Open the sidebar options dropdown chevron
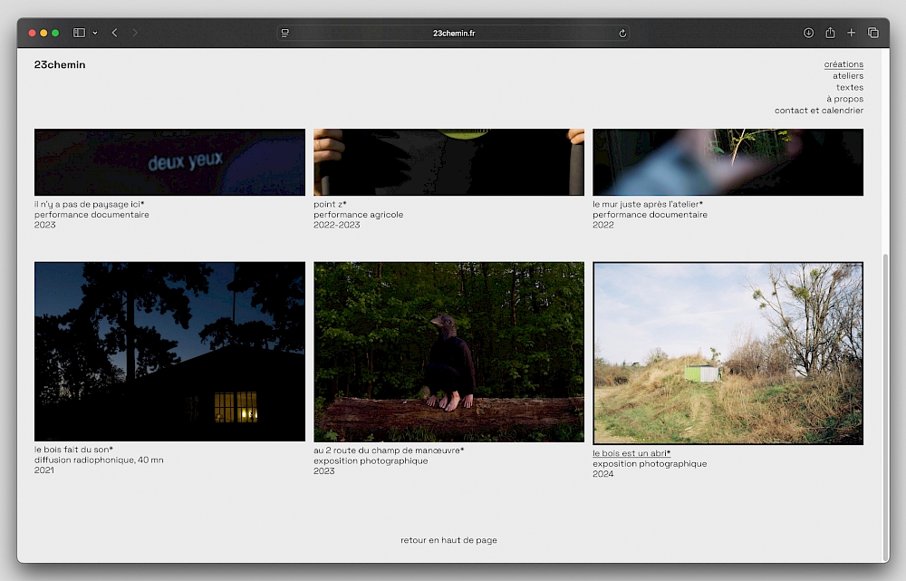The image size is (906, 581). (94, 33)
